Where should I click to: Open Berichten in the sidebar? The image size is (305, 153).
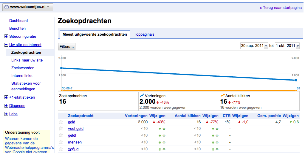[x=18, y=28]
